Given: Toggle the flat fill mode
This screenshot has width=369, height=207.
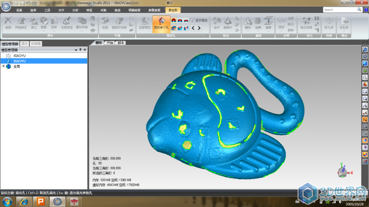Looking at the screenshot, I should (x=186, y=20).
